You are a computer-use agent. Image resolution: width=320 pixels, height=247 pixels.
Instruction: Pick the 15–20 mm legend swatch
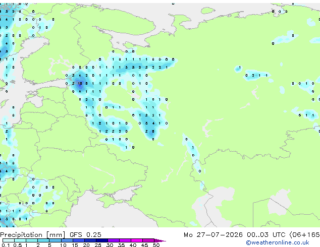pos(78,240)
